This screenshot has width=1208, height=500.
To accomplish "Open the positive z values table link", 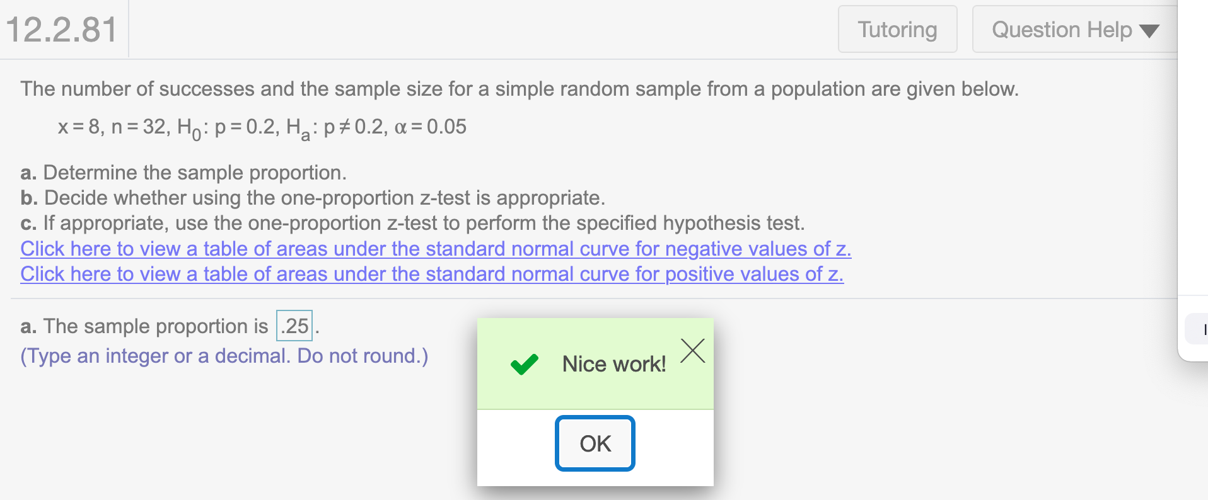I will [x=432, y=274].
